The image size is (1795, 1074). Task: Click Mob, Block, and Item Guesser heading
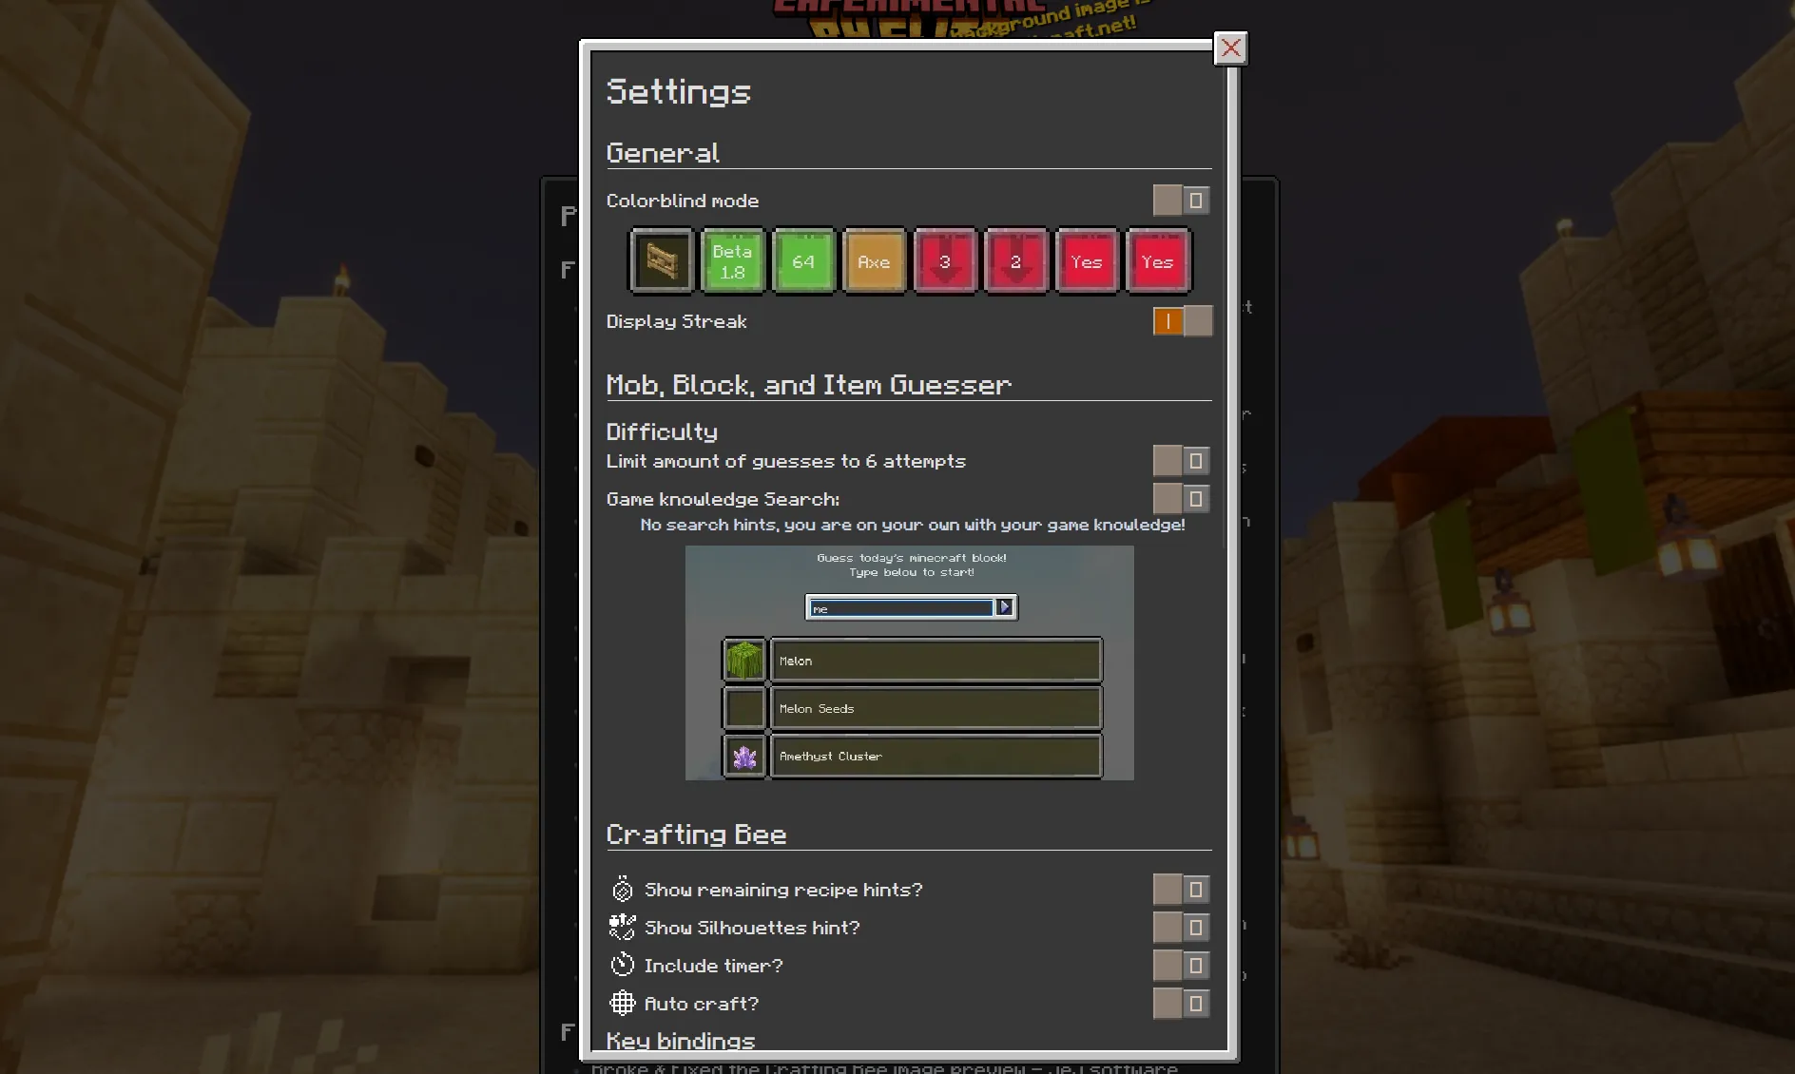click(x=809, y=385)
